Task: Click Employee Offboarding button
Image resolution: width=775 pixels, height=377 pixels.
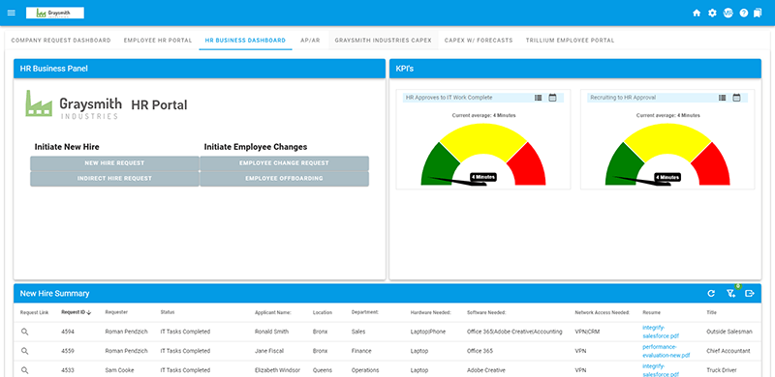Action: click(284, 179)
